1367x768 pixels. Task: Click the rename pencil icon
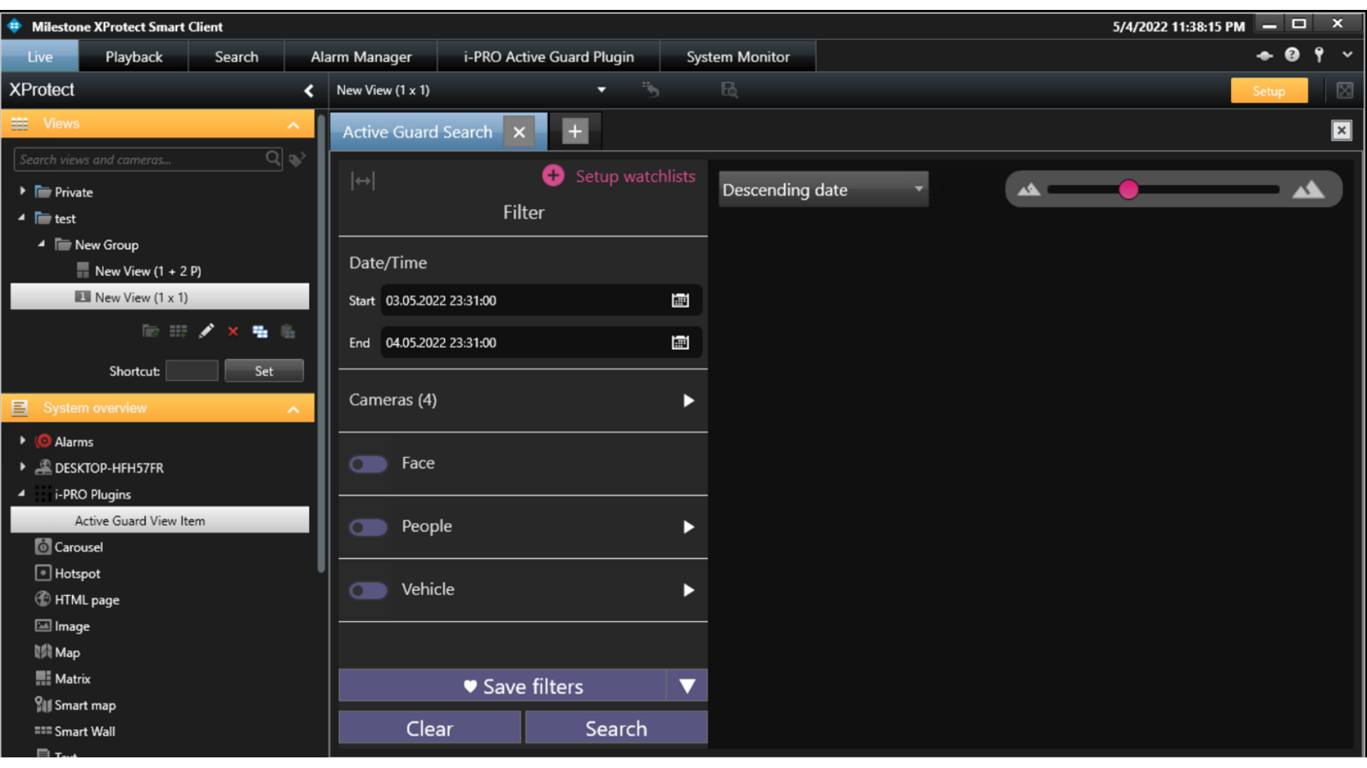coord(206,331)
